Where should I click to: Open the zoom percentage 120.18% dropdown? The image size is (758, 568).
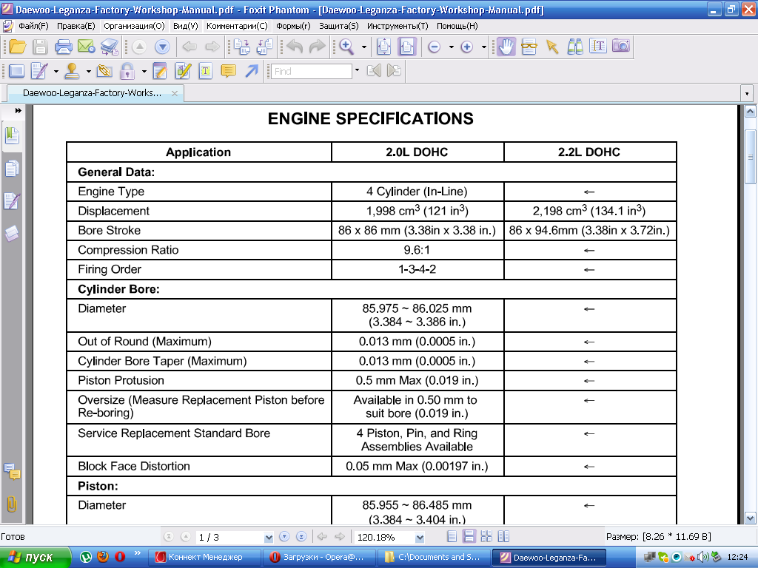420,537
